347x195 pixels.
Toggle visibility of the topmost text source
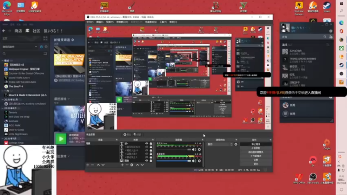147,143
